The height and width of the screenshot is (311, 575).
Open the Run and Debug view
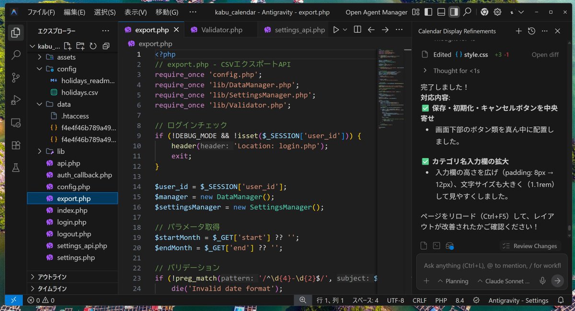(x=16, y=100)
